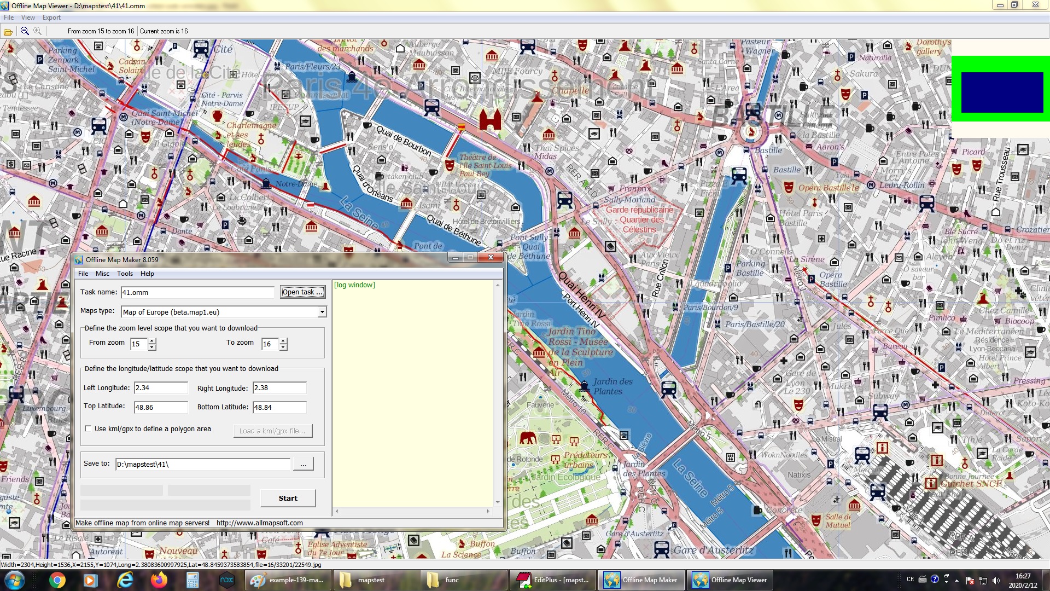Increase the To zoom value with up arrow
1050x591 pixels.
283,341
